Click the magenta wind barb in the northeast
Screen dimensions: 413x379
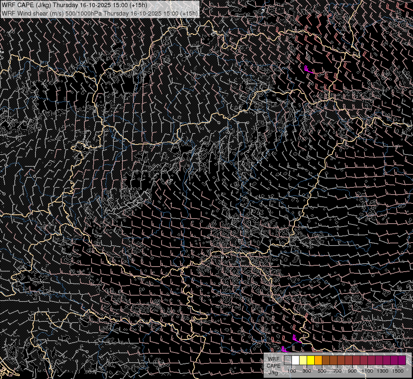(308, 69)
